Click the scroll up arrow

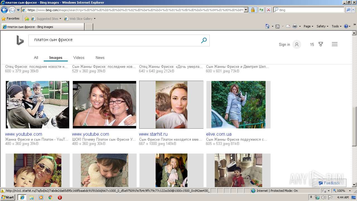pyautogui.click(x=354, y=33)
